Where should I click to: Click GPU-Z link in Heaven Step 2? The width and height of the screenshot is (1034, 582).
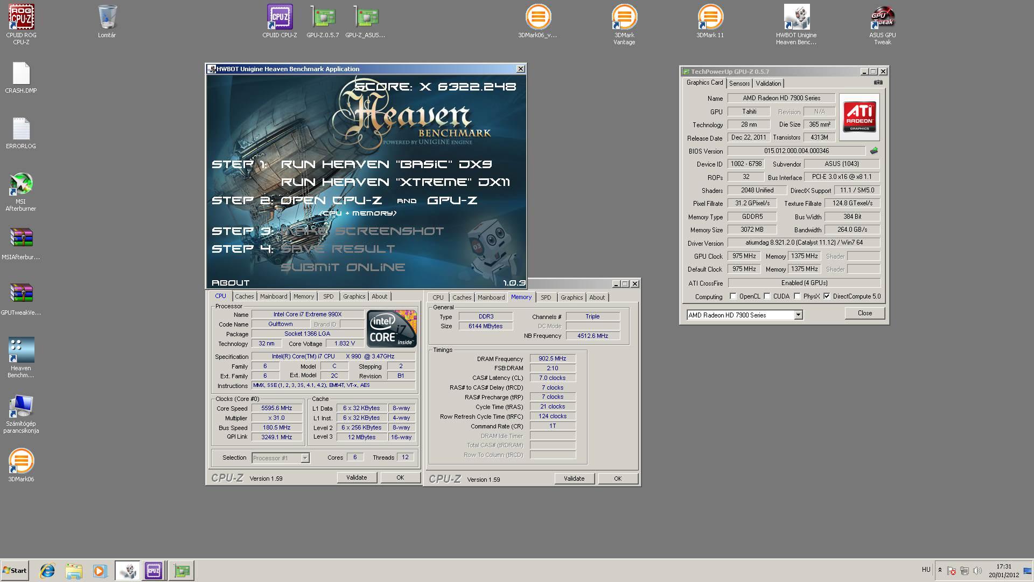tap(452, 200)
